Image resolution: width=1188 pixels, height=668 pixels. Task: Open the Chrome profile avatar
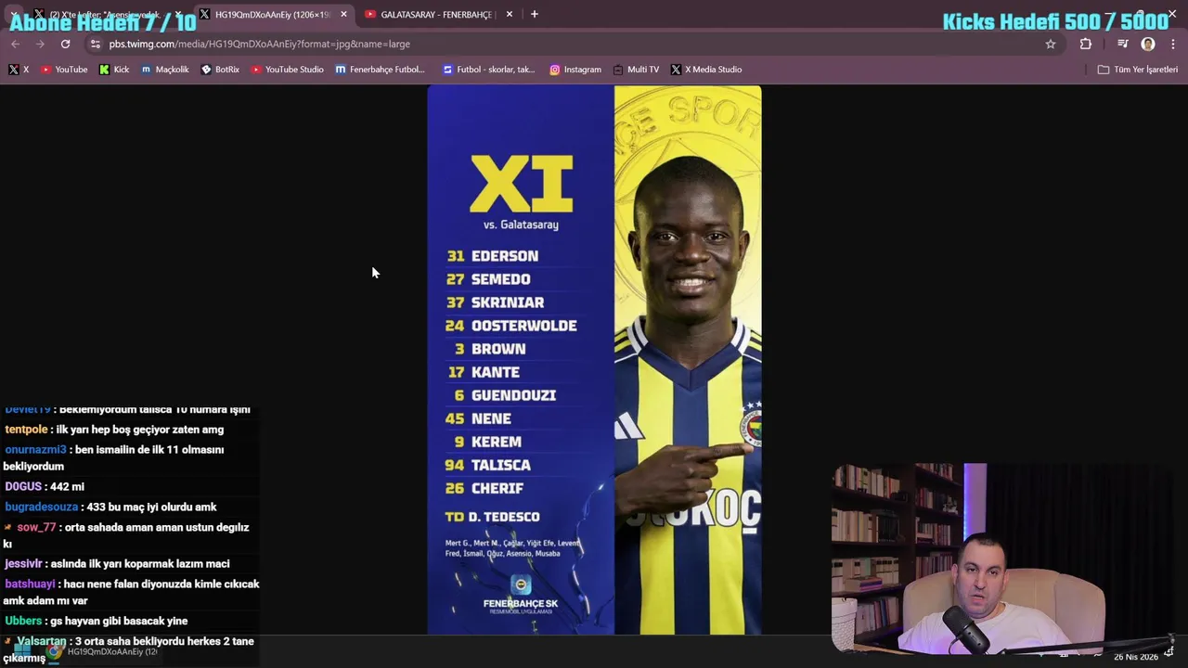(x=1148, y=44)
